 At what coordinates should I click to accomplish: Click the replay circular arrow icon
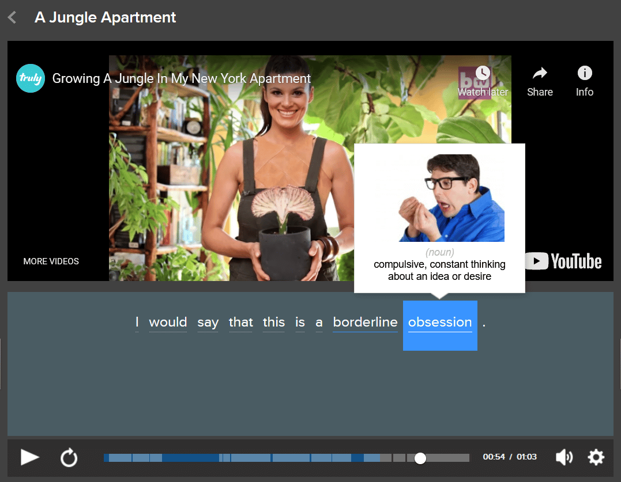tap(69, 458)
